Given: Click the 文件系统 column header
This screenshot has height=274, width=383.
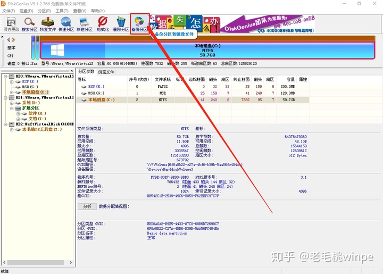Looking at the screenshot, I should [x=163, y=79].
